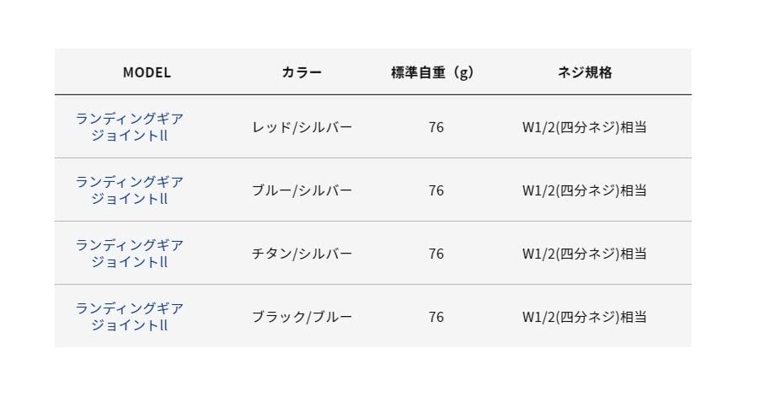Click the 標準自重（g） column header
760x396 pixels.
point(433,72)
